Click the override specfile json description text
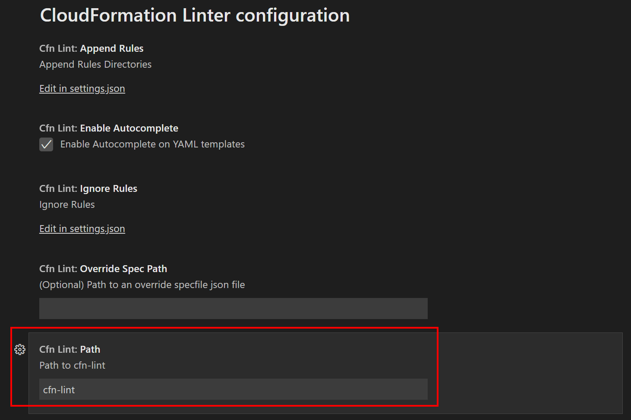Screen dimensions: 631x420 point(142,285)
